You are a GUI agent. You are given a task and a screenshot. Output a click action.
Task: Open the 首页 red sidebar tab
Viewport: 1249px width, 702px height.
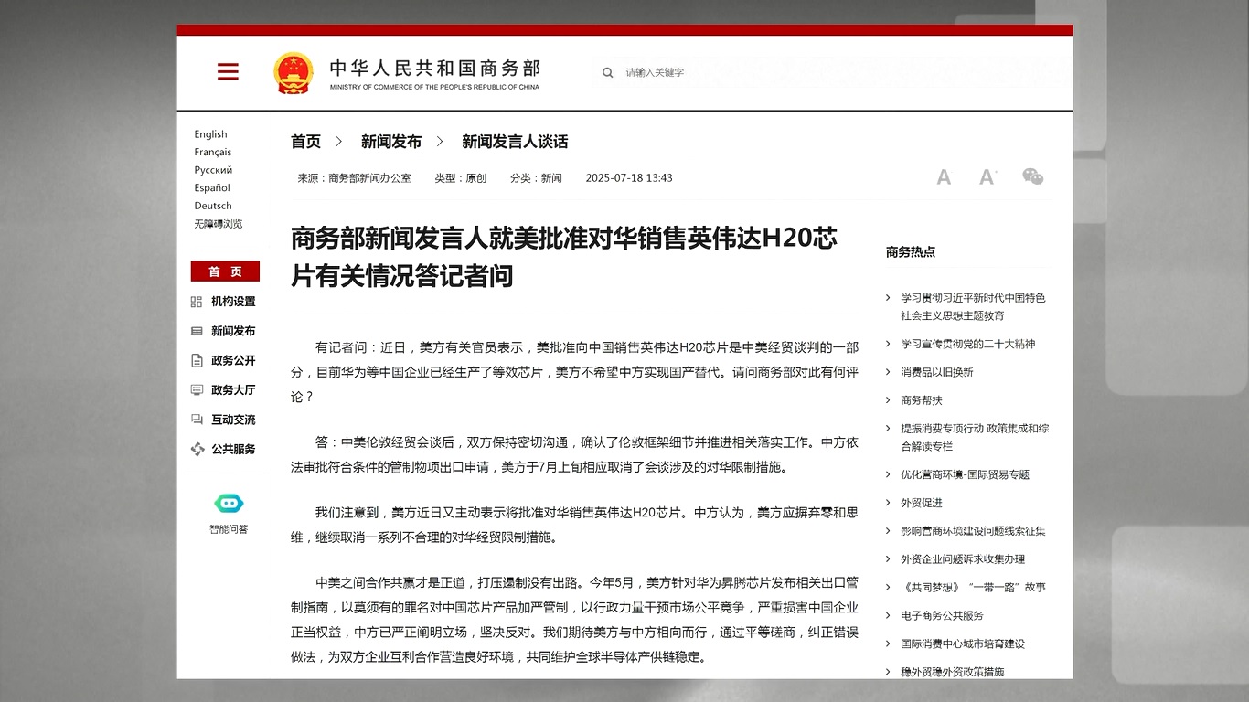225,271
